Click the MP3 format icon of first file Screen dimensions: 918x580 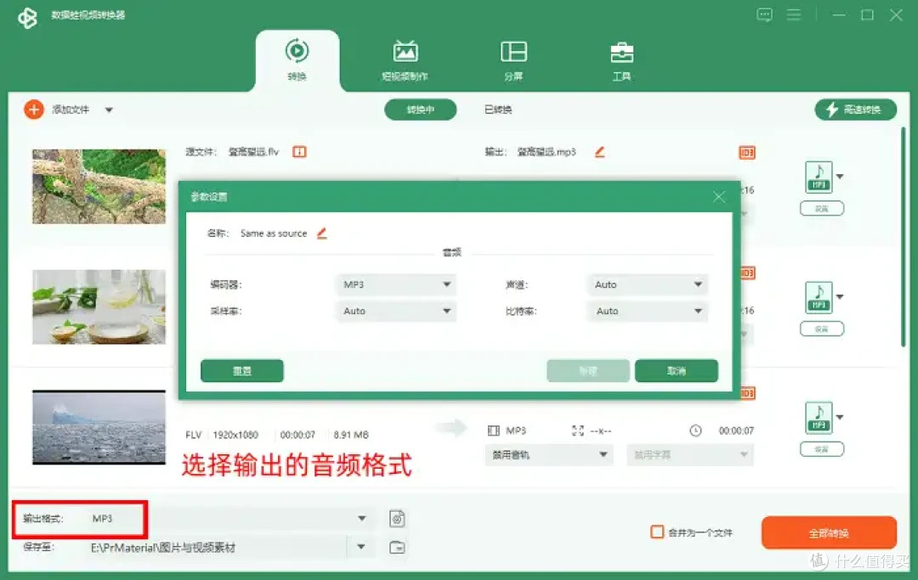[819, 177]
